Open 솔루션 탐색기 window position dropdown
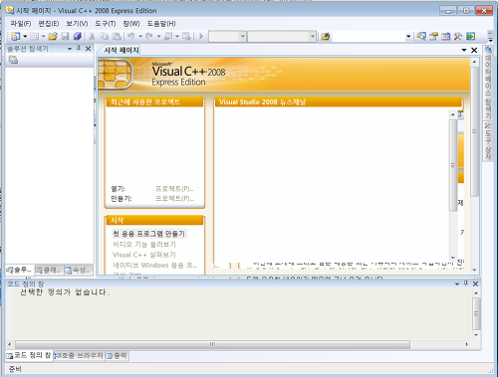This screenshot has height=377, width=498. tap(70, 49)
